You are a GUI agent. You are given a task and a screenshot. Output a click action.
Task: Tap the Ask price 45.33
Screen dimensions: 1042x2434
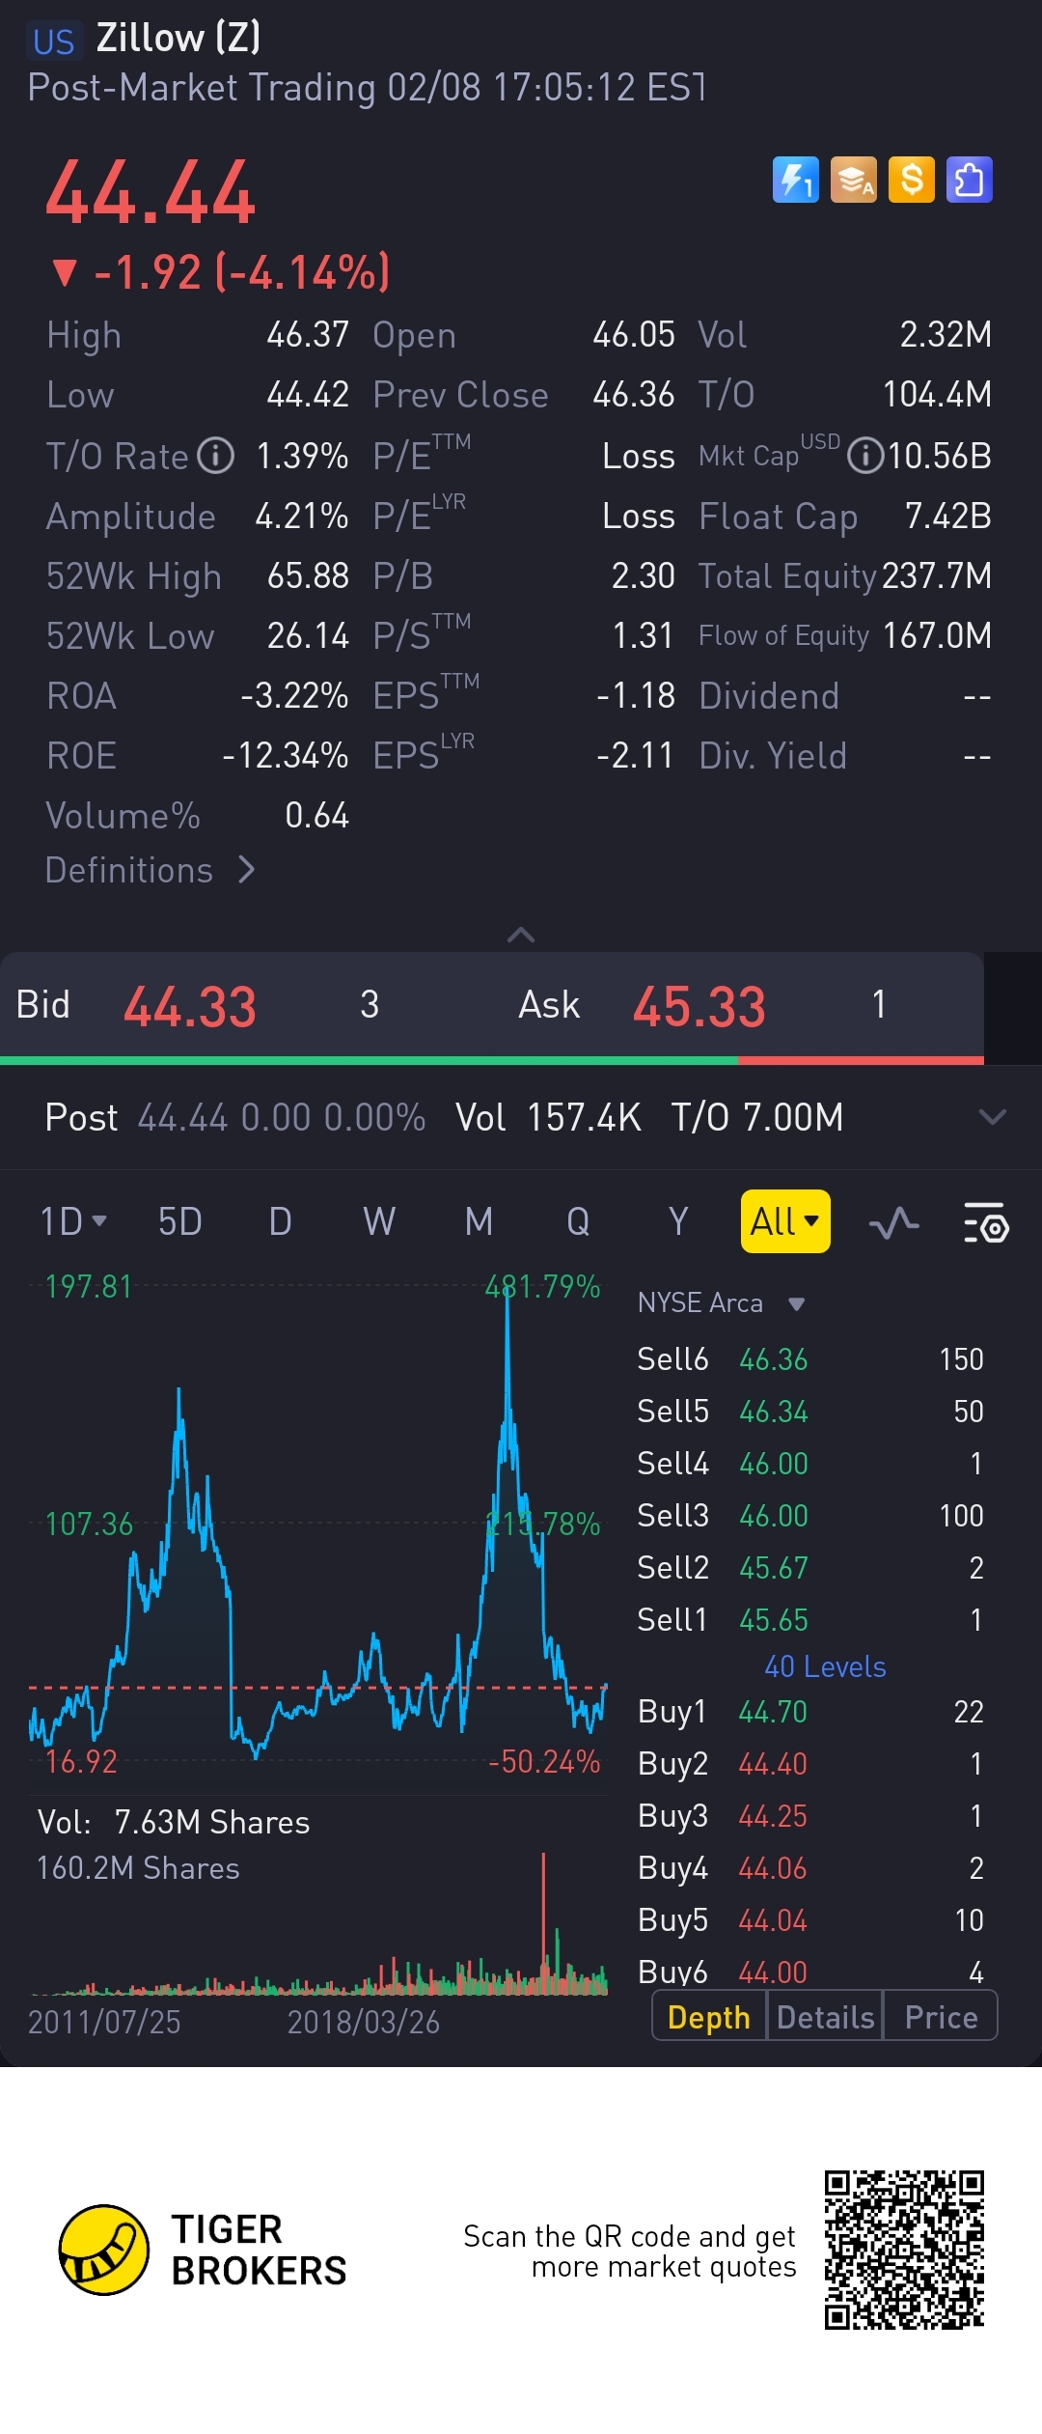[x=699, y=1006]
